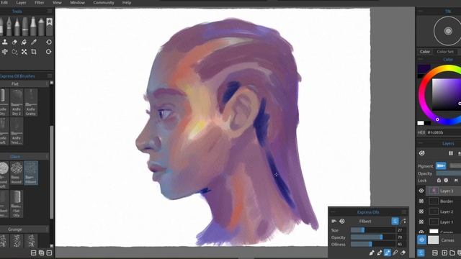Select the Border layer row
461x259 pixels.
click(x=444, y=201)
